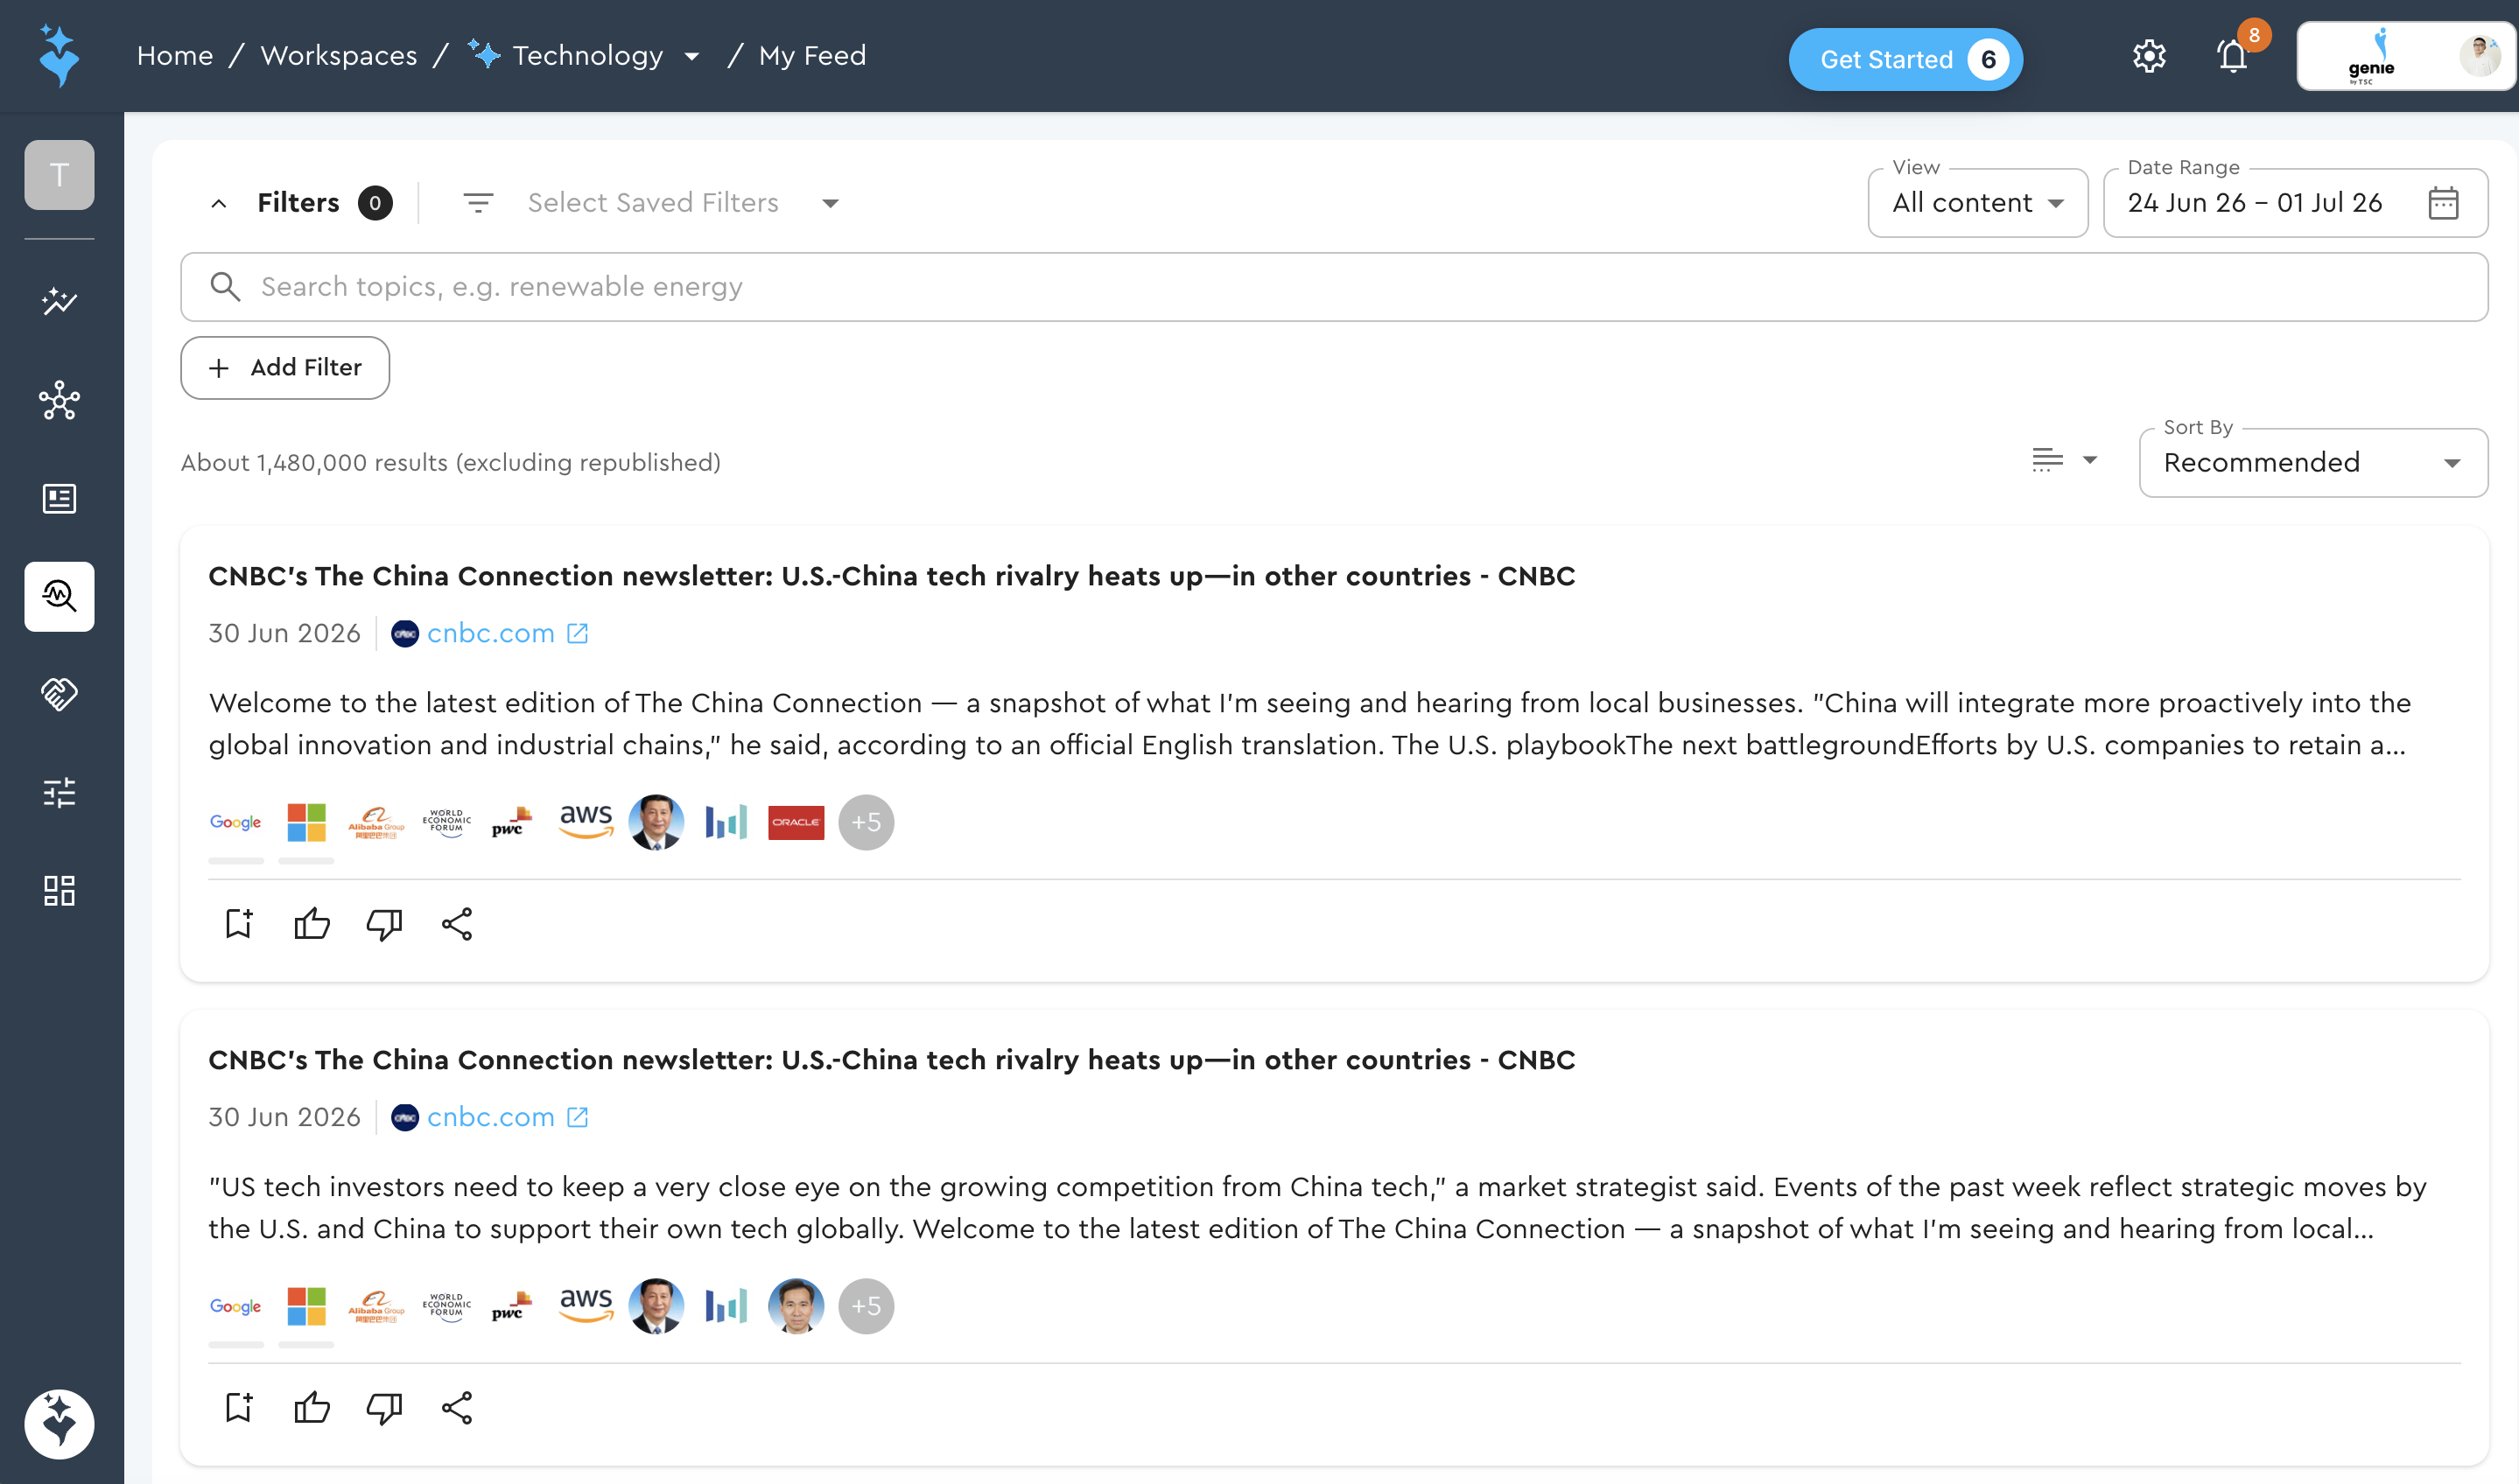The width and height of the screenshot is (2519, 1484).
Task: Click the user profile avatar
Action: [2479, 56]
